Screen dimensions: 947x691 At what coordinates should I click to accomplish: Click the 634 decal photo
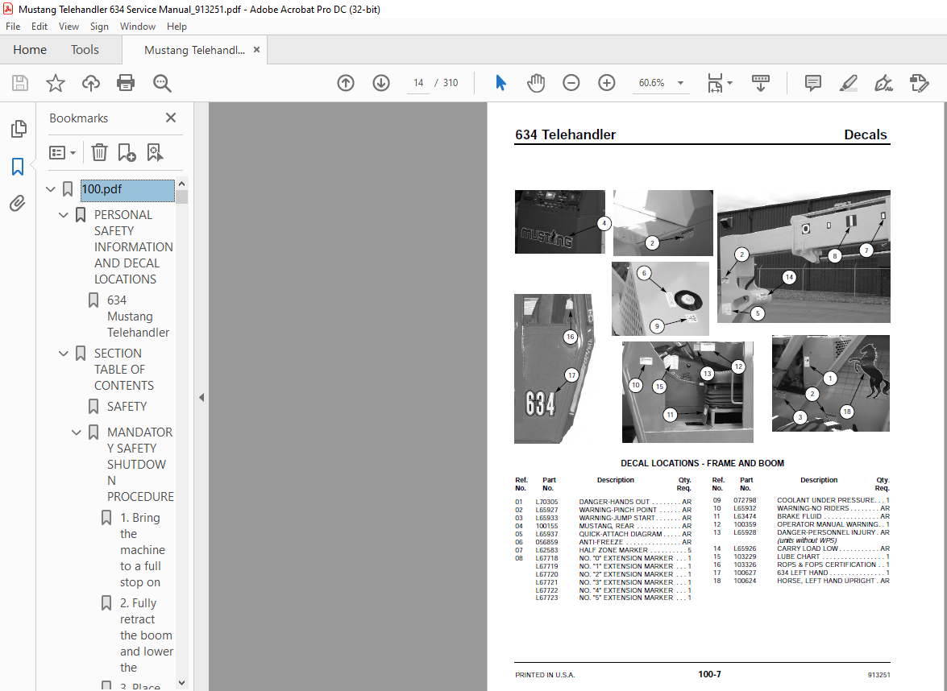coord(554,369)
